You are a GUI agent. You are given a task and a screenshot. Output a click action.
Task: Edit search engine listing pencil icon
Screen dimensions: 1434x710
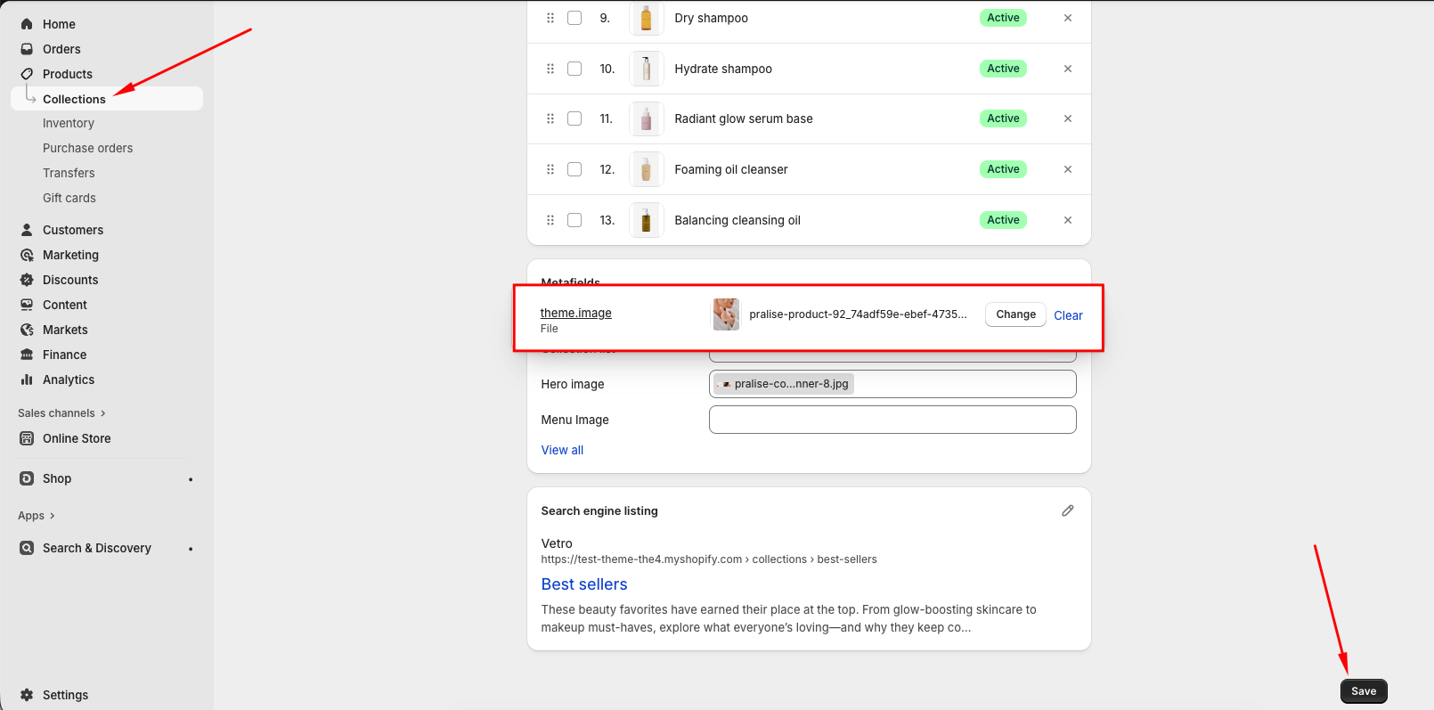(x=1067, y=510)
